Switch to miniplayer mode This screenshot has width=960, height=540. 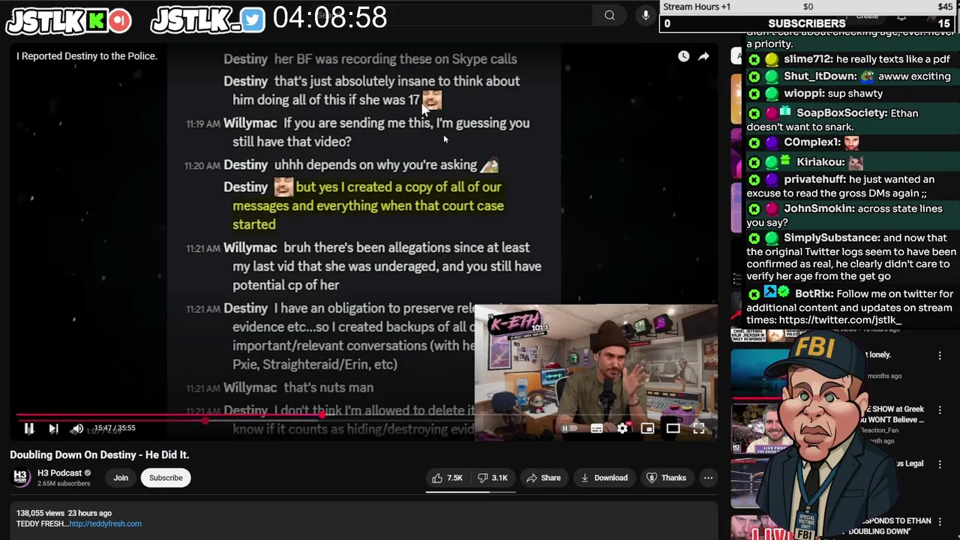(x=647, y=428)
